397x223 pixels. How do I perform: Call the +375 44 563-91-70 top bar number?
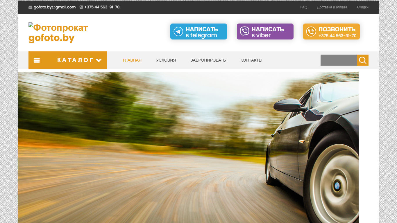(102, 7)
